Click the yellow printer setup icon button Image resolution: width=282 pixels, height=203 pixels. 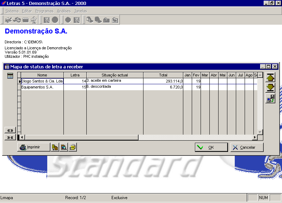coord(73,147)
